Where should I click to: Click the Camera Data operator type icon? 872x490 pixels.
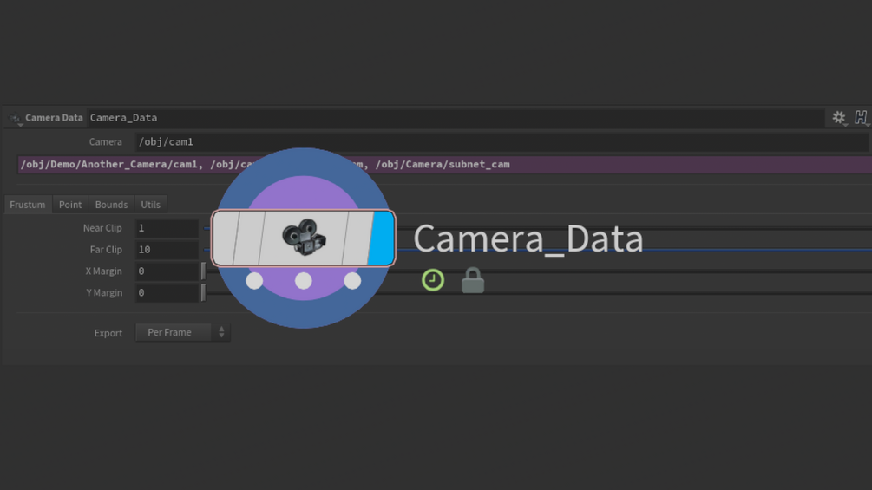click(15, 118)
